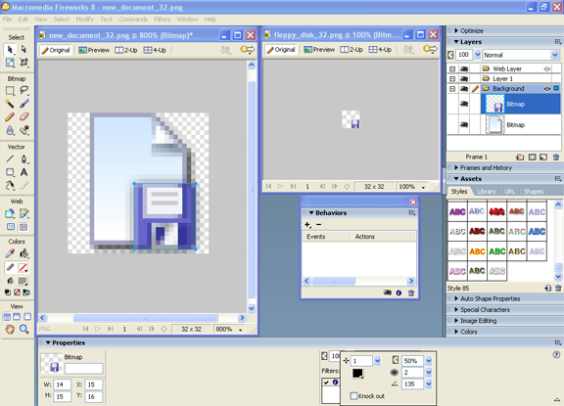The image size is (564, 406).
Task: Select the Pencil tool
Action: point(10,116)
